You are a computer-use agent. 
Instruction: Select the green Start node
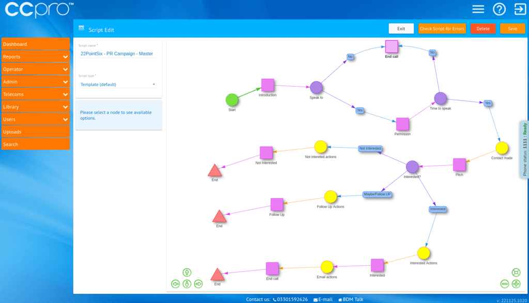(232, 100)
